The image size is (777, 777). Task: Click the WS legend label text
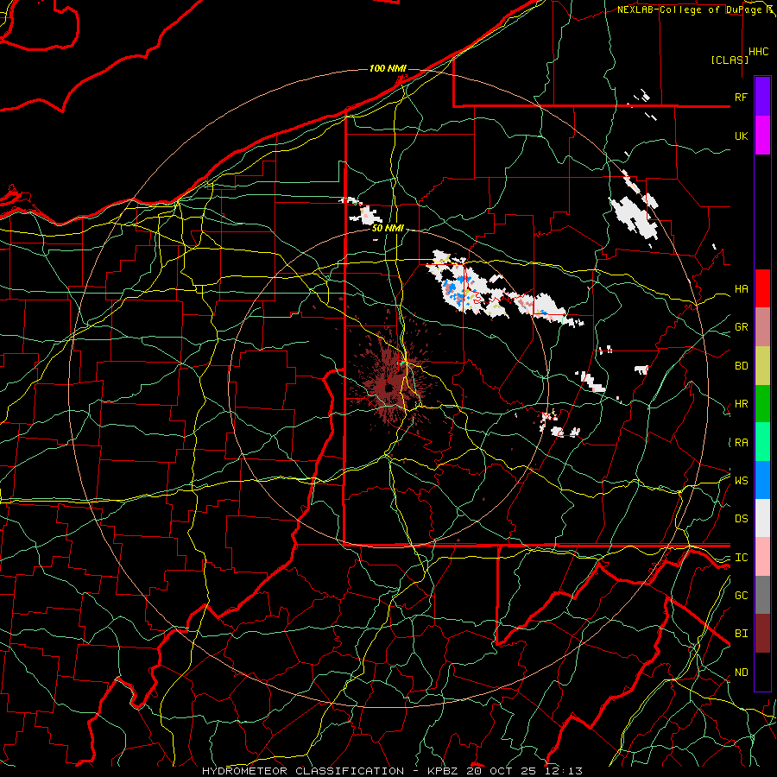(x=741, y=481)
